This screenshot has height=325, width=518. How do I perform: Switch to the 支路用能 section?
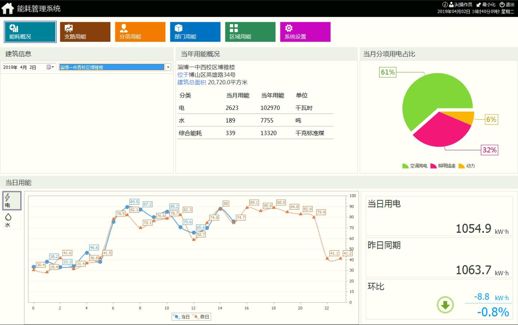pyautogui.click(x=85, y=32)
